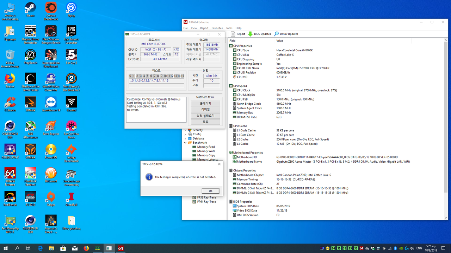Image resolution: width=451 pixels, height=253 pixels.
Task: Launch Corona Benchmark from the desktop
Action: tap(51, 11)
